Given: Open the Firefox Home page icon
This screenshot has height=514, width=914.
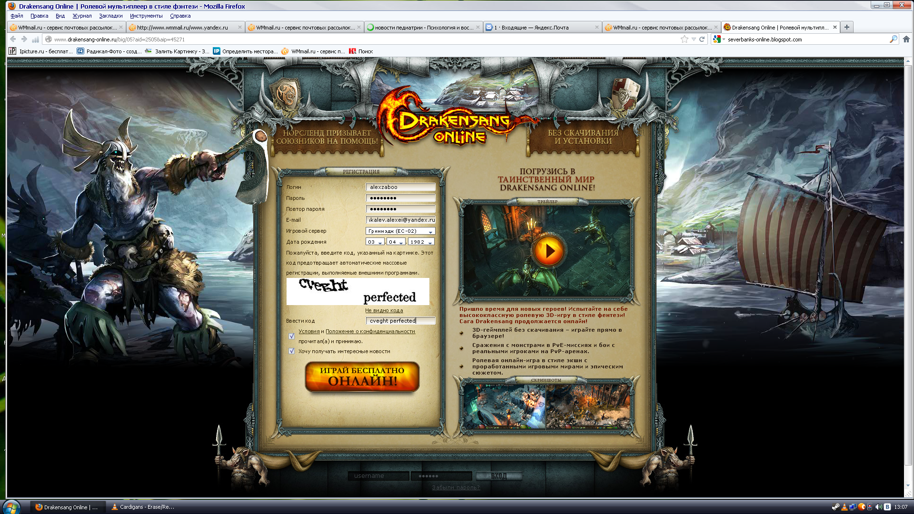Looking at the screenshot, I should [x=906, y=40].
